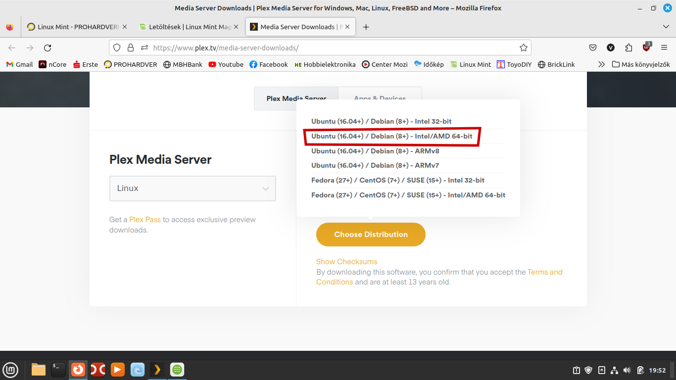
Task: Bookmark this page with the star icon
Action: [523, 48]
